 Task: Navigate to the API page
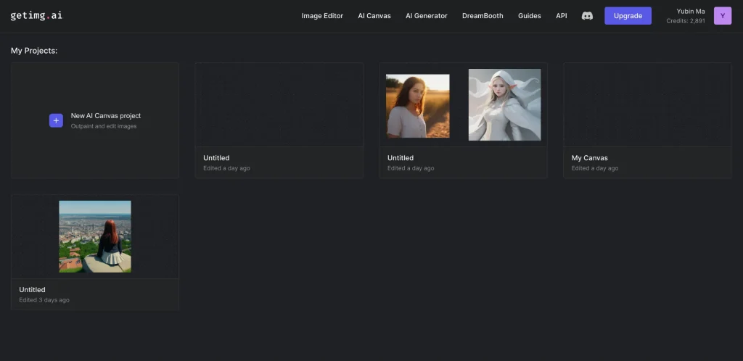click(561, 16)
